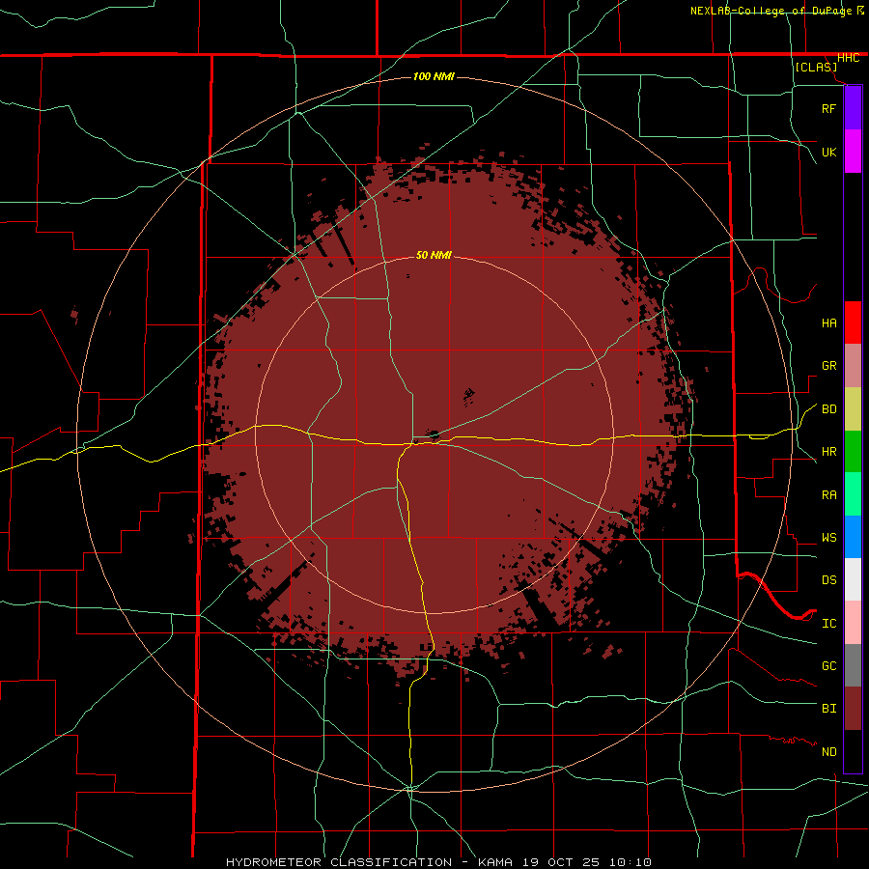
Task: Click the mint RA legend color swatch
Action: 853,494
